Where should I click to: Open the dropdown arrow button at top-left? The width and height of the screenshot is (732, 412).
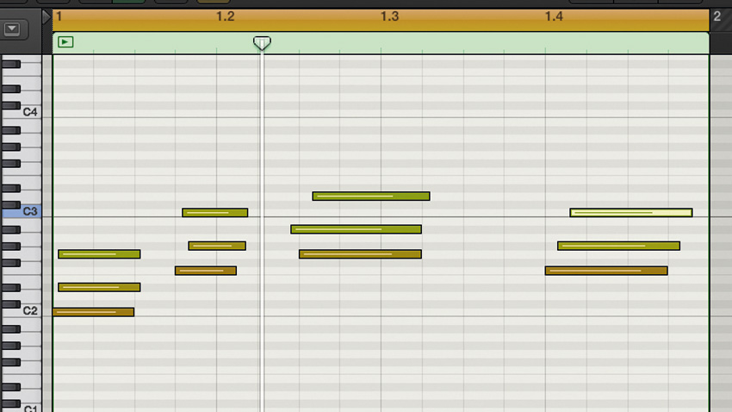[x=12, y=29]
